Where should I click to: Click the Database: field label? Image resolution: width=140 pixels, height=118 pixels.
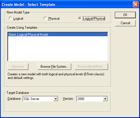click(x=14, y=99)
